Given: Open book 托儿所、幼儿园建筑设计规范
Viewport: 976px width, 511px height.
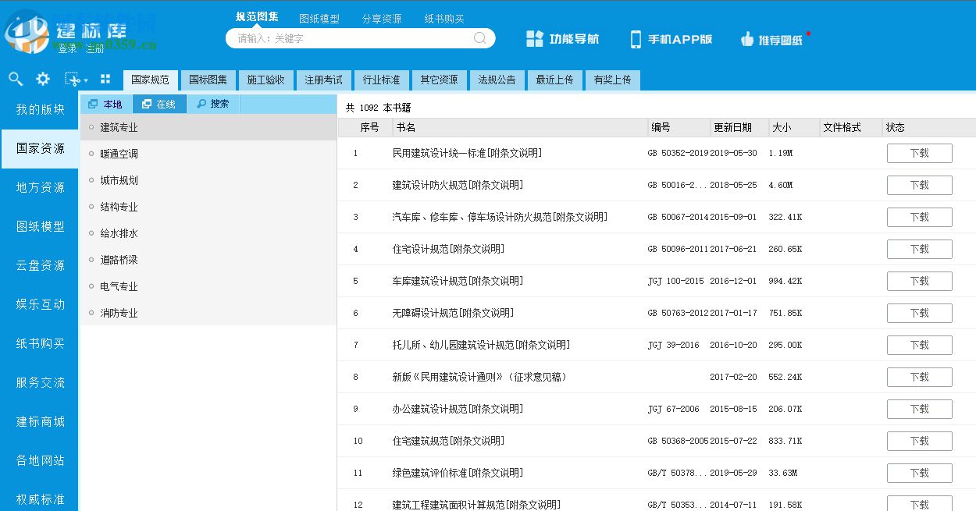Looking at the screenshot, I should [481, 345].
